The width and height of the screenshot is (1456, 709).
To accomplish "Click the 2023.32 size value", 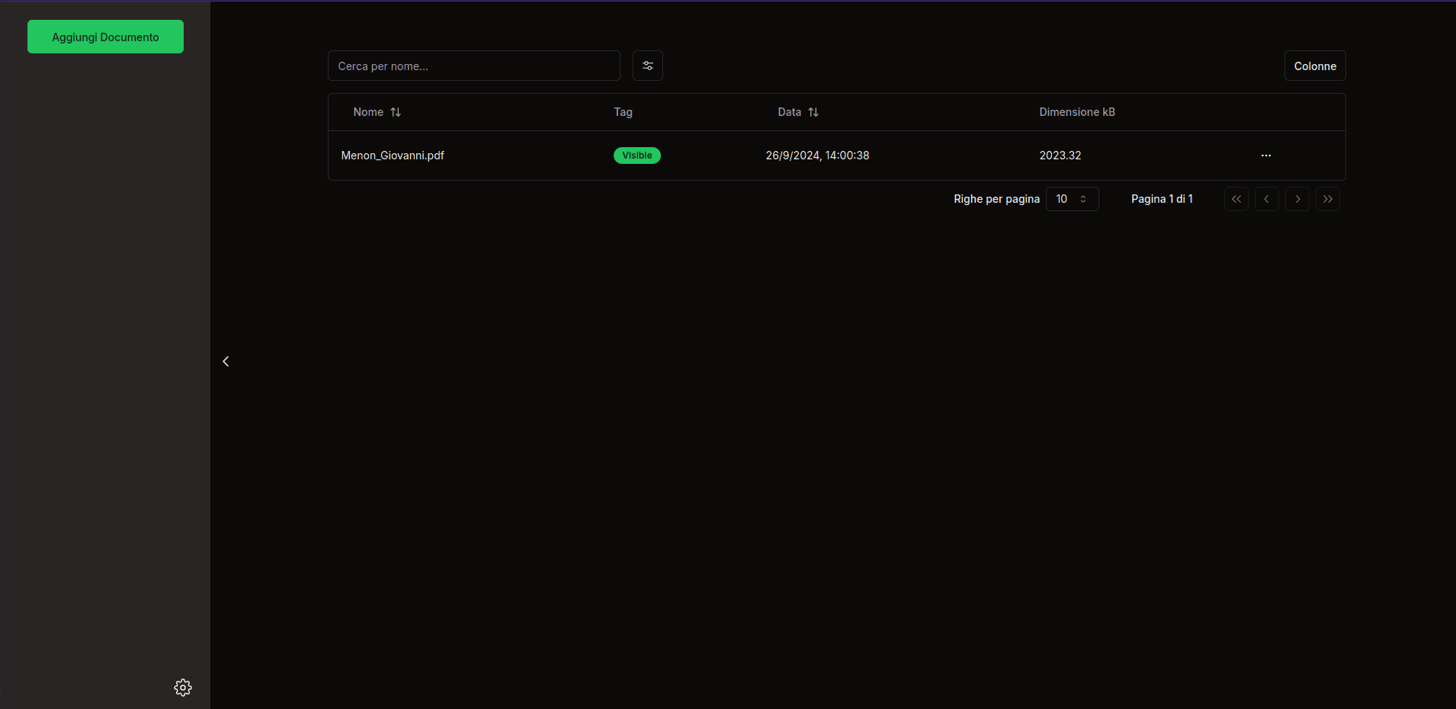I will (x=1060, y=156).
